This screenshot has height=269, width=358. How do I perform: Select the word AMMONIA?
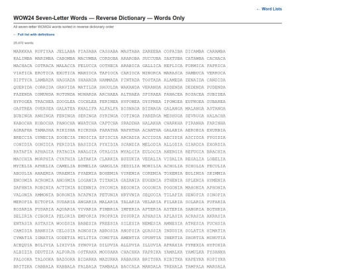(44, 195)
